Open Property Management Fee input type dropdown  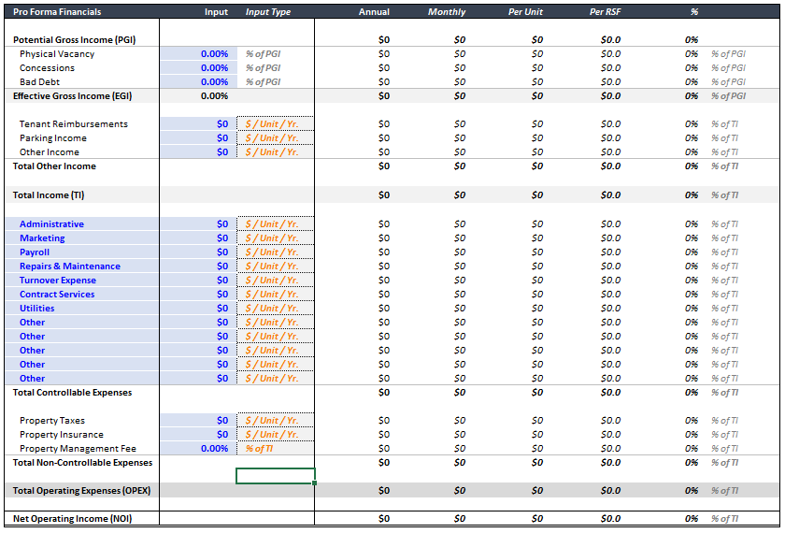click(276, 448)
